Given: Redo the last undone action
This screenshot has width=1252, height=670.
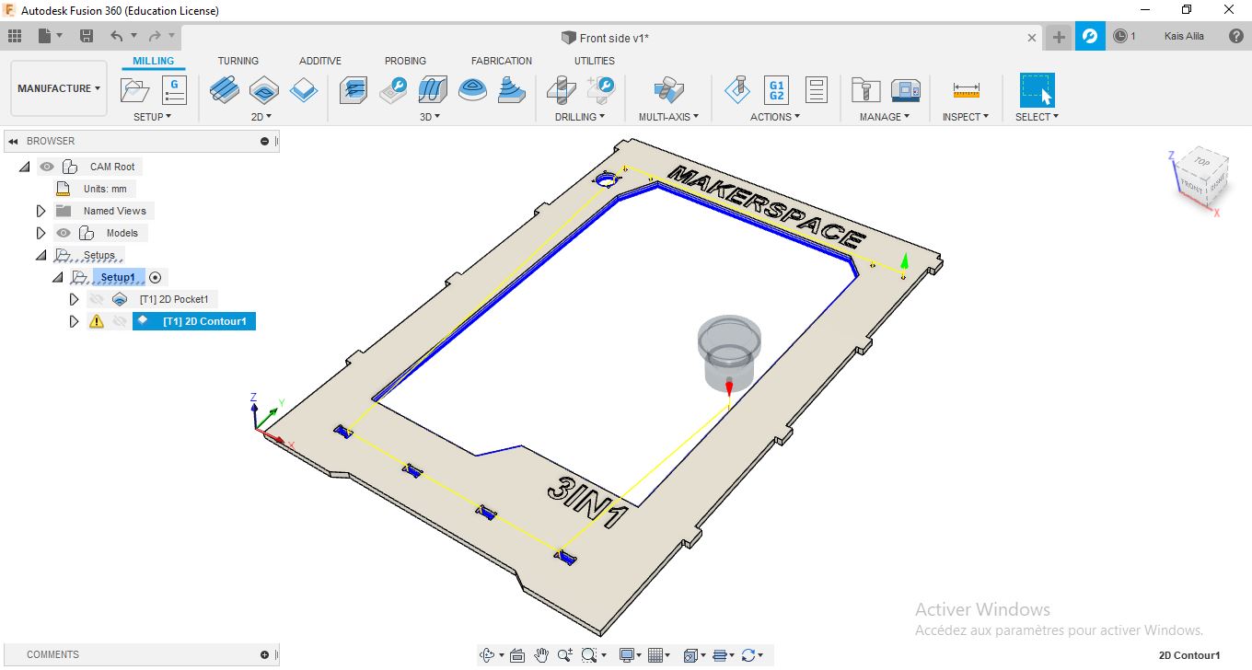Looking at the screenshot, I should pyautogui.click(x=154, y=36).
